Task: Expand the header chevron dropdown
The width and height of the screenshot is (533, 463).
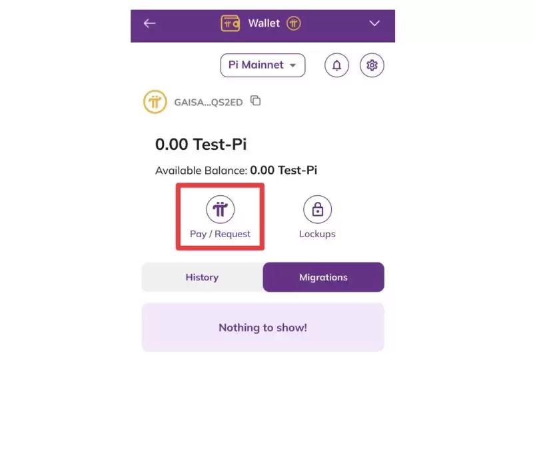Action: click(x=374, y=23)
